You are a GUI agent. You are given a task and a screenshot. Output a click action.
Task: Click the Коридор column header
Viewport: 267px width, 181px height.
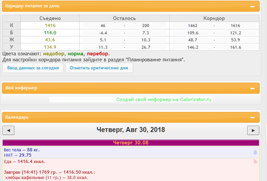(x=214, y=19)
